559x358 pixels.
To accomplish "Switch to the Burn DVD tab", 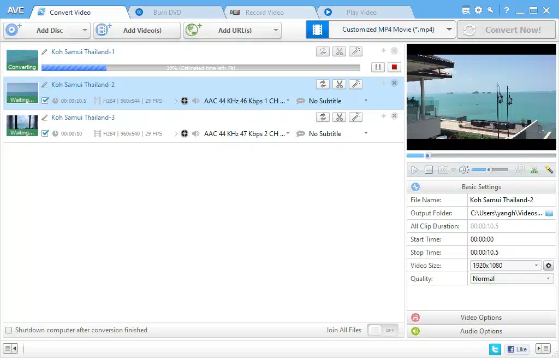I will [165, 11].
